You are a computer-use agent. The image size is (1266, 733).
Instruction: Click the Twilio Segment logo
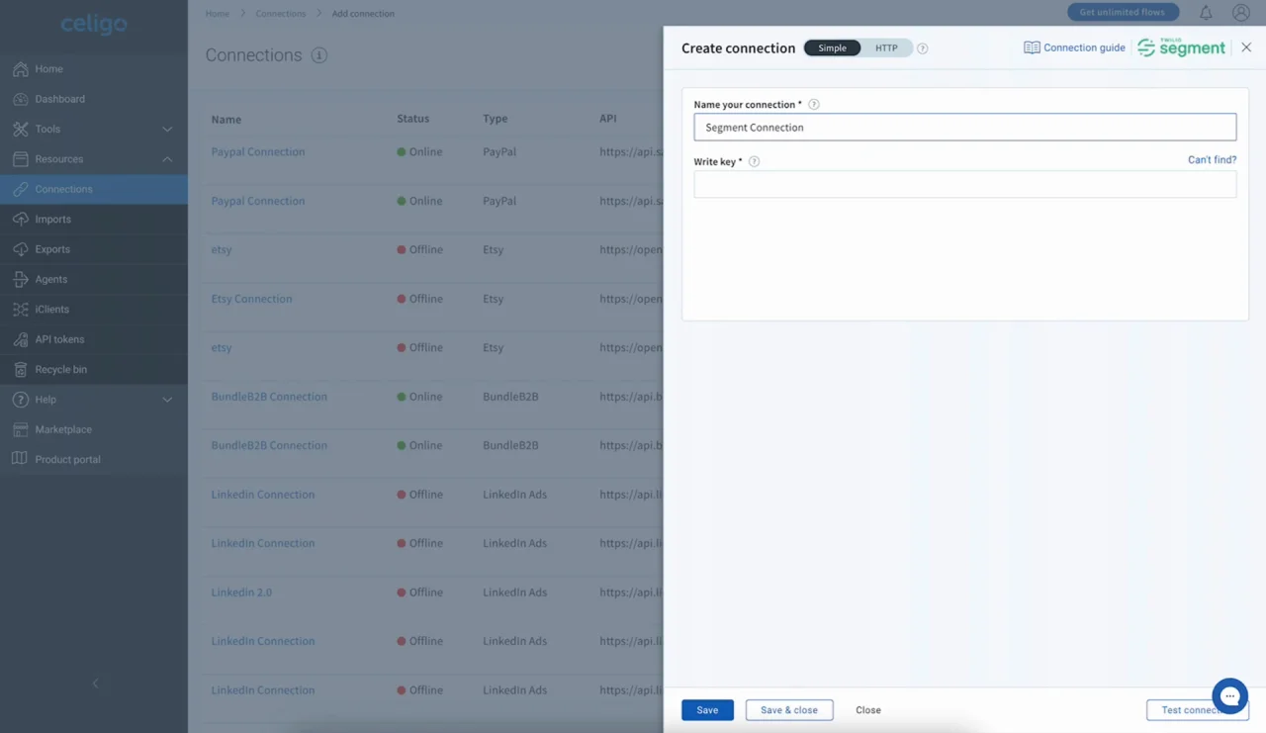(1181, 47)
